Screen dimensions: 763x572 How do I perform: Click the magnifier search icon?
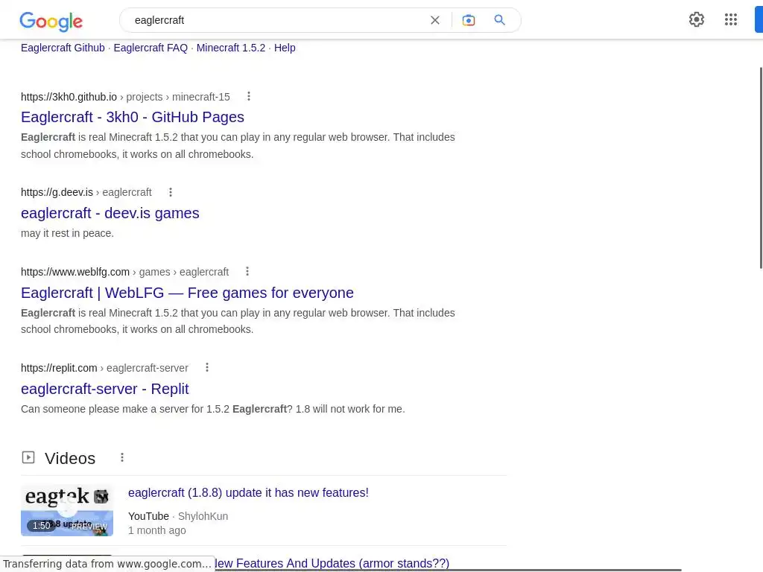(x=500, y=20)
